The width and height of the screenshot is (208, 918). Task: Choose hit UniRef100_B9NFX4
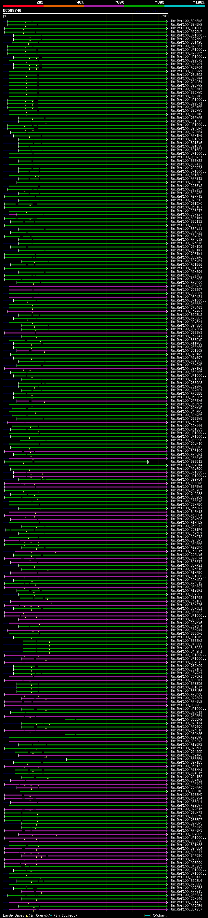pos(187,558)
